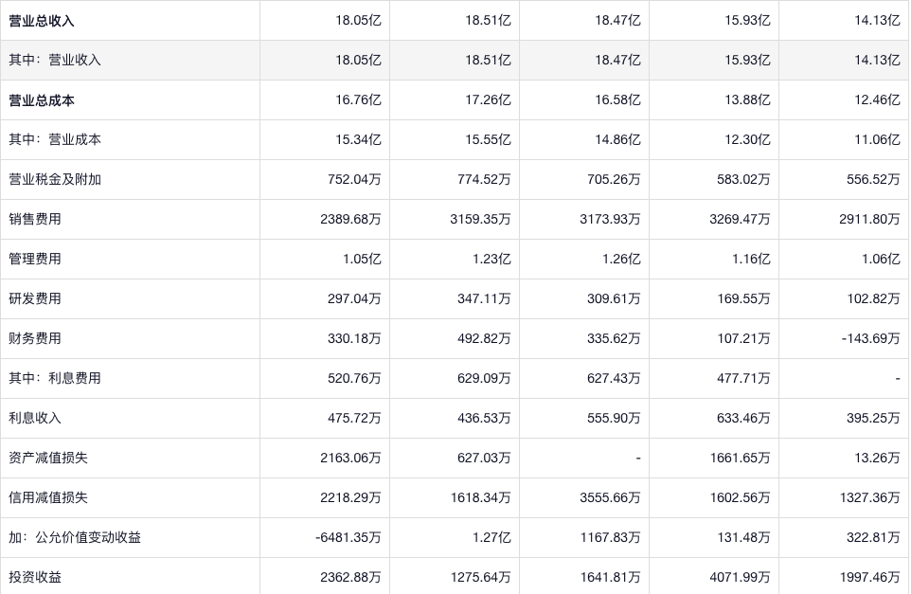Viewport: 911px width, 594px height.
Task: Click the -6481.35万 fair value cell
Action: click(348, 537)
